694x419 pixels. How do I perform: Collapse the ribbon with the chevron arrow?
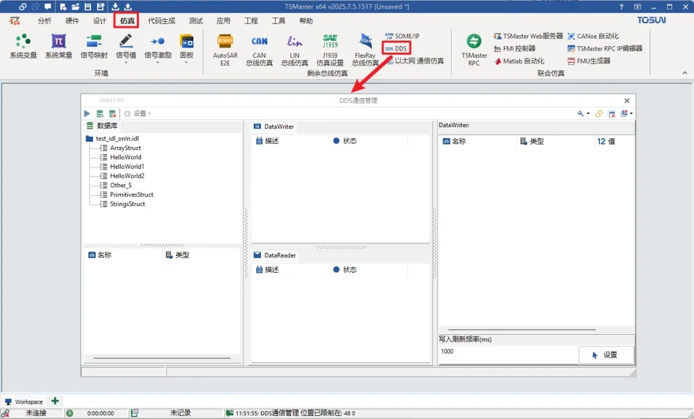point(685,73)
